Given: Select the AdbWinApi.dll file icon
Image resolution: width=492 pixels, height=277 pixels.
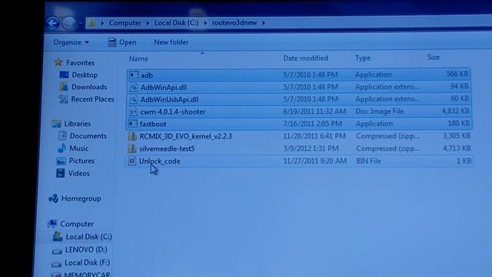Looking at the screenshot, I should pyautogui.click(x=134, y=87).
